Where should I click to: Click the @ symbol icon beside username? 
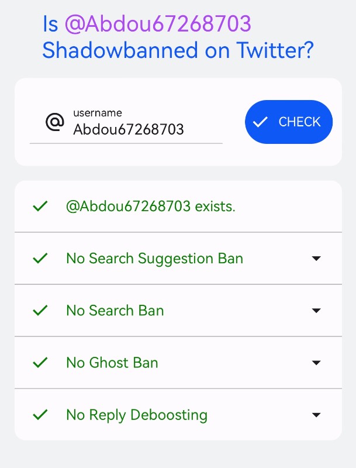[55, 122]
